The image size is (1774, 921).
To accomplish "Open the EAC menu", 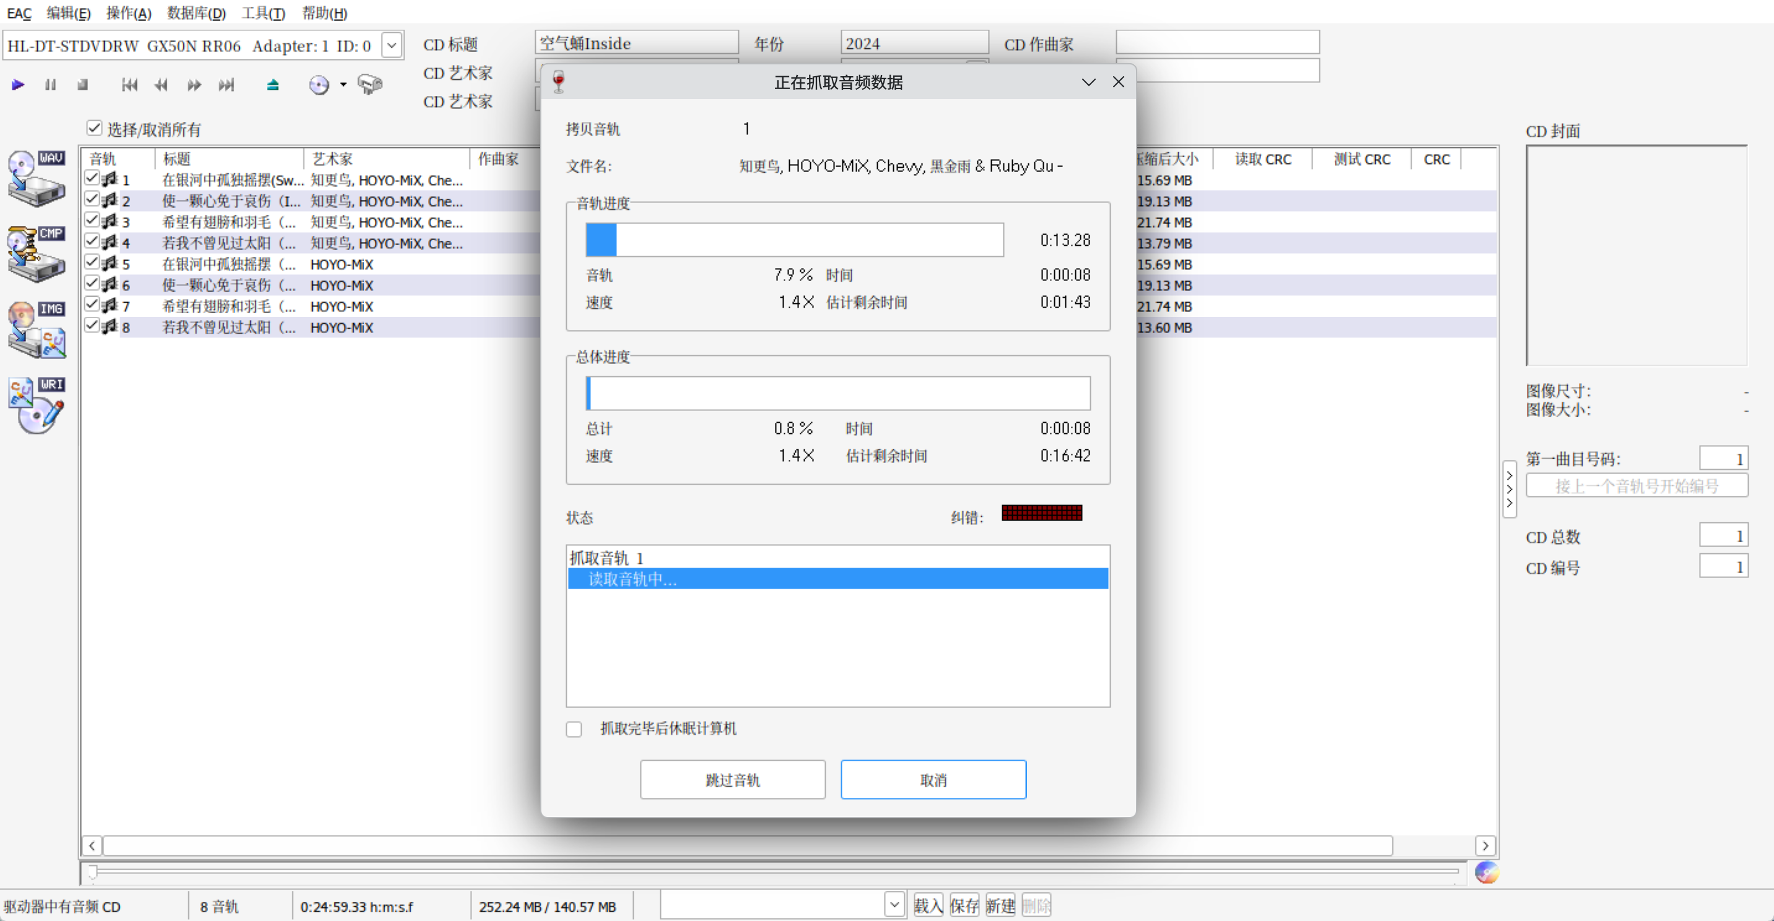I will pyautogui.click(x=19, y=13).
